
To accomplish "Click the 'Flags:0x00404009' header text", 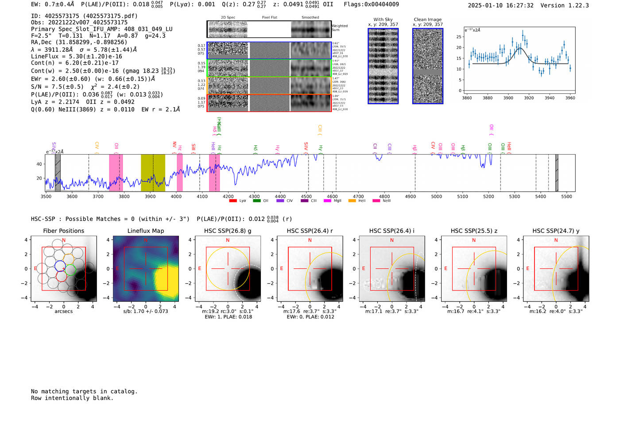I will click(x=371, y=4).
